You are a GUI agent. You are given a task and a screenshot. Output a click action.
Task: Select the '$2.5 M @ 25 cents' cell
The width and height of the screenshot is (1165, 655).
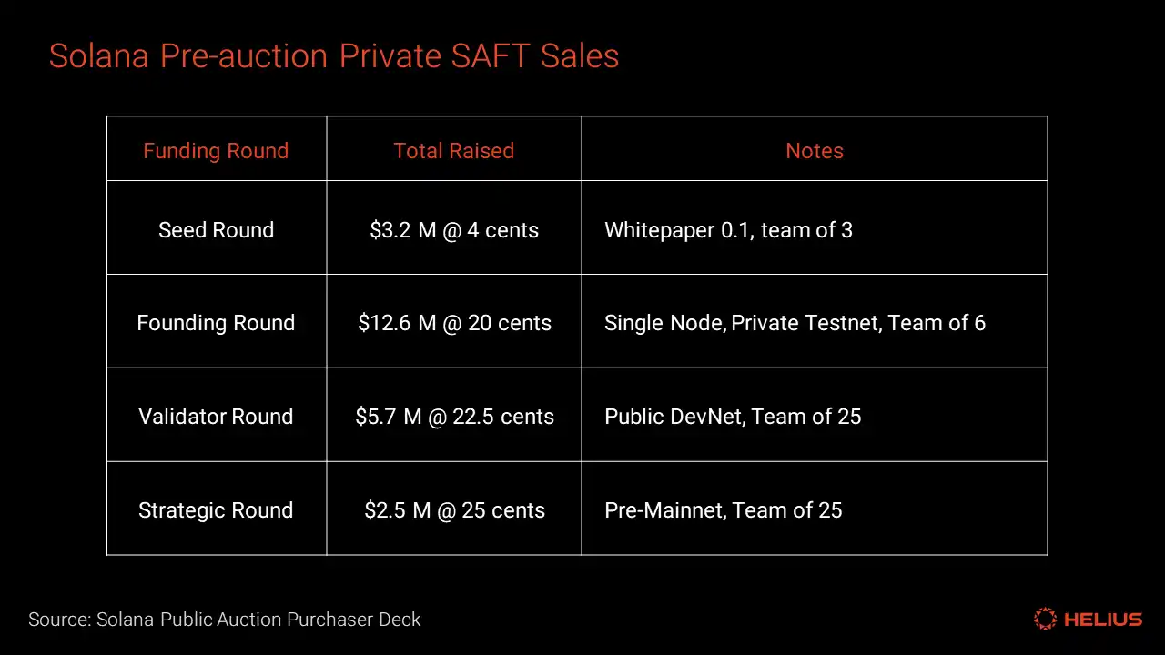pyautogui.click(x=453, y=510)
